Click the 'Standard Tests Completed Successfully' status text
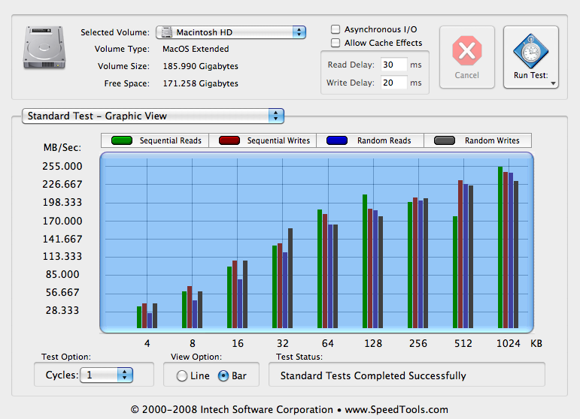This screenshot has height=419, width=580. coord(373,375)
